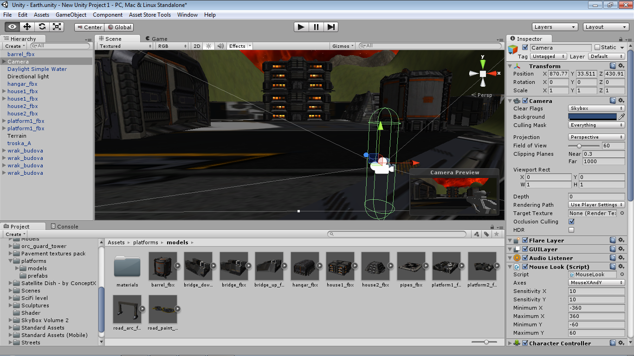Open the Camera object icon picker

513,49
